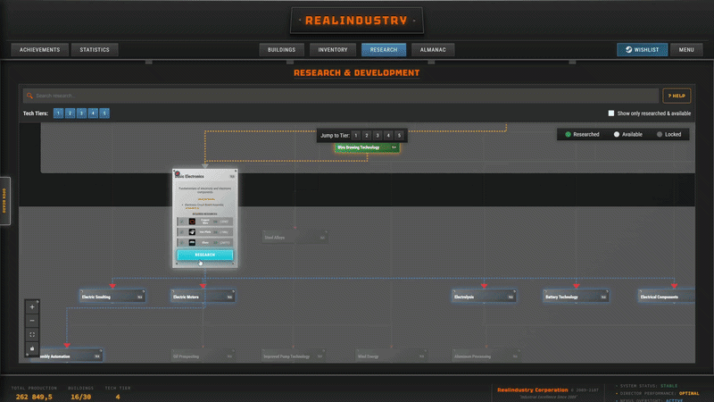Select the Improved Pump Technology node
Viewport: 714px width, 402px height.
click(294, 356)
